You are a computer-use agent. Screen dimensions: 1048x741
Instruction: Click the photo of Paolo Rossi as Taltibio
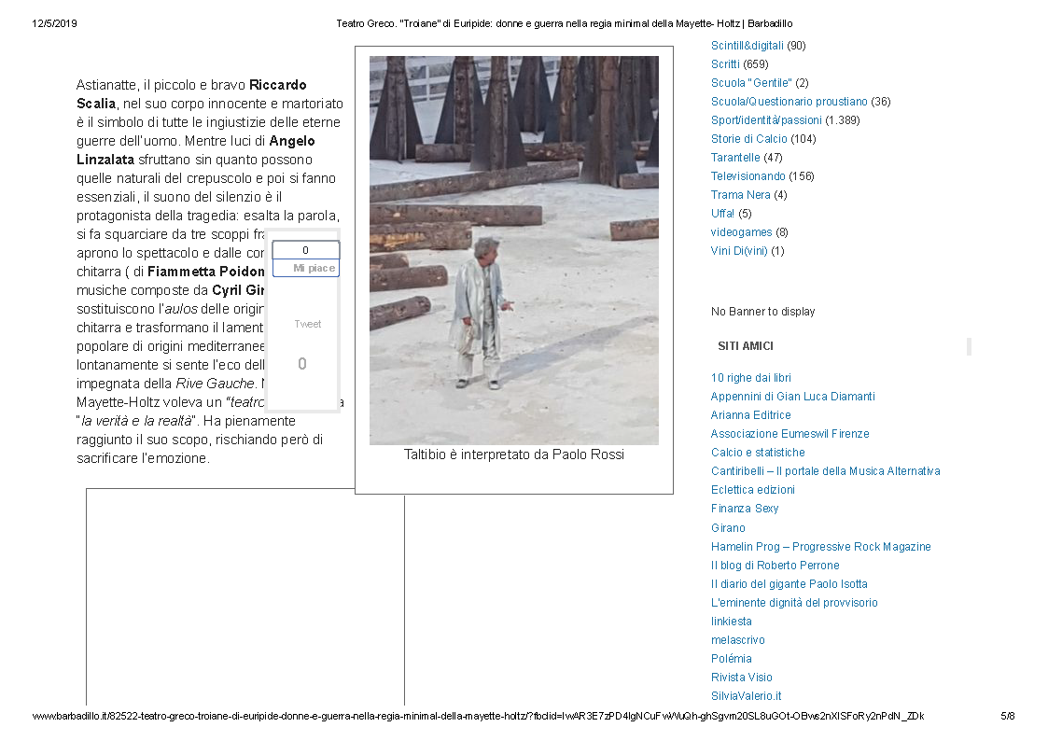(x=514, y=250)
